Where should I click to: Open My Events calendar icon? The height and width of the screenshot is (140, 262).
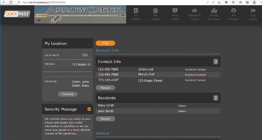point(155,11)
